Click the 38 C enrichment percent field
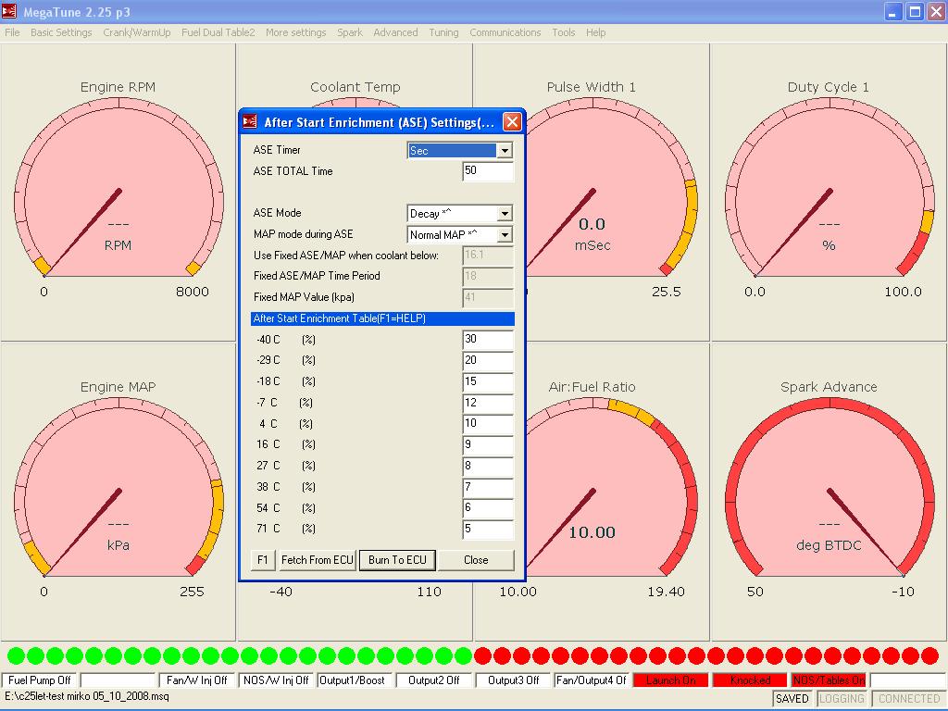 (488, 487)
